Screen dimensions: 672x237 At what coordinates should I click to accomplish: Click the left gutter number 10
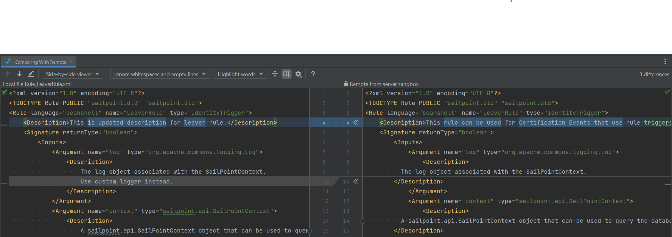tap(326, 181)
